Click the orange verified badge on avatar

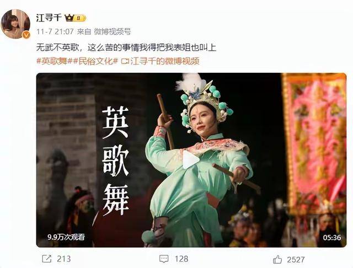26,35
